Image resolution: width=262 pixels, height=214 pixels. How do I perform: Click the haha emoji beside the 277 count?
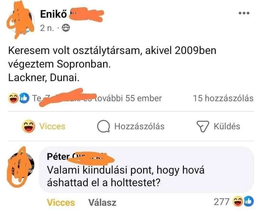tap(238, 202)
